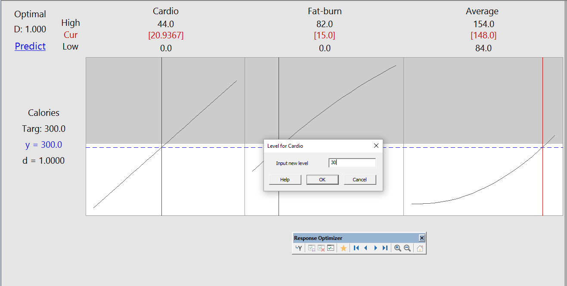The height and width of the screenshot is (286, 567).
Task: Jump to the first setting in Response Optimizer toolbar
Action: click(356, 248)
